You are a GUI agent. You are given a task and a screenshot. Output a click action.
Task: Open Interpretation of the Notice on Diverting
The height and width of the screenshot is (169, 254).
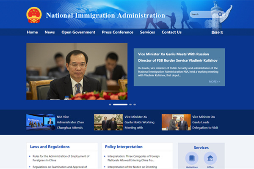(x=132, y=167)
